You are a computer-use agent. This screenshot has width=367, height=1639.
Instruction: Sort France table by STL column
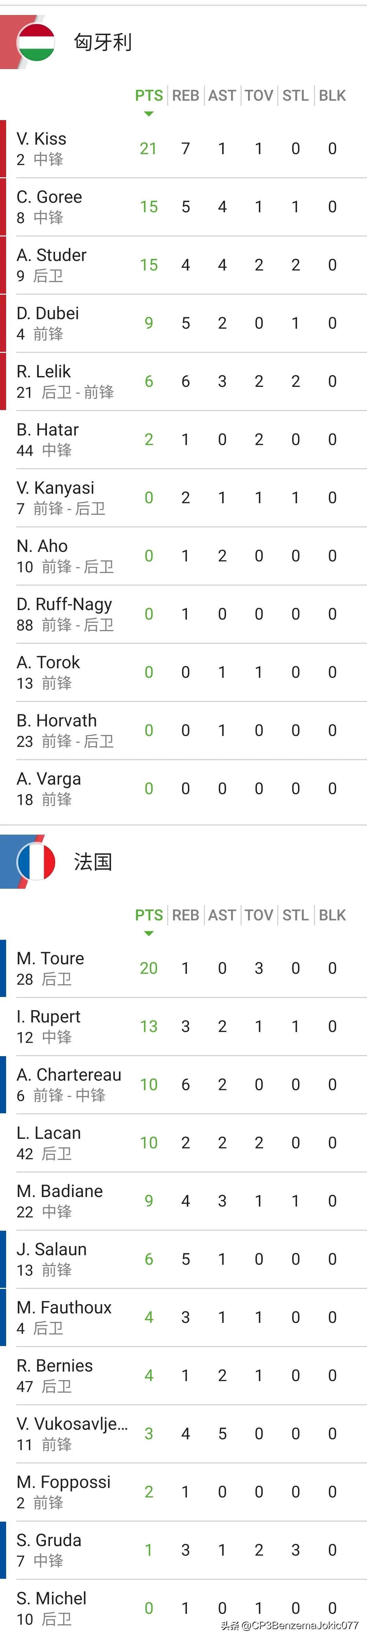[295, 915]
